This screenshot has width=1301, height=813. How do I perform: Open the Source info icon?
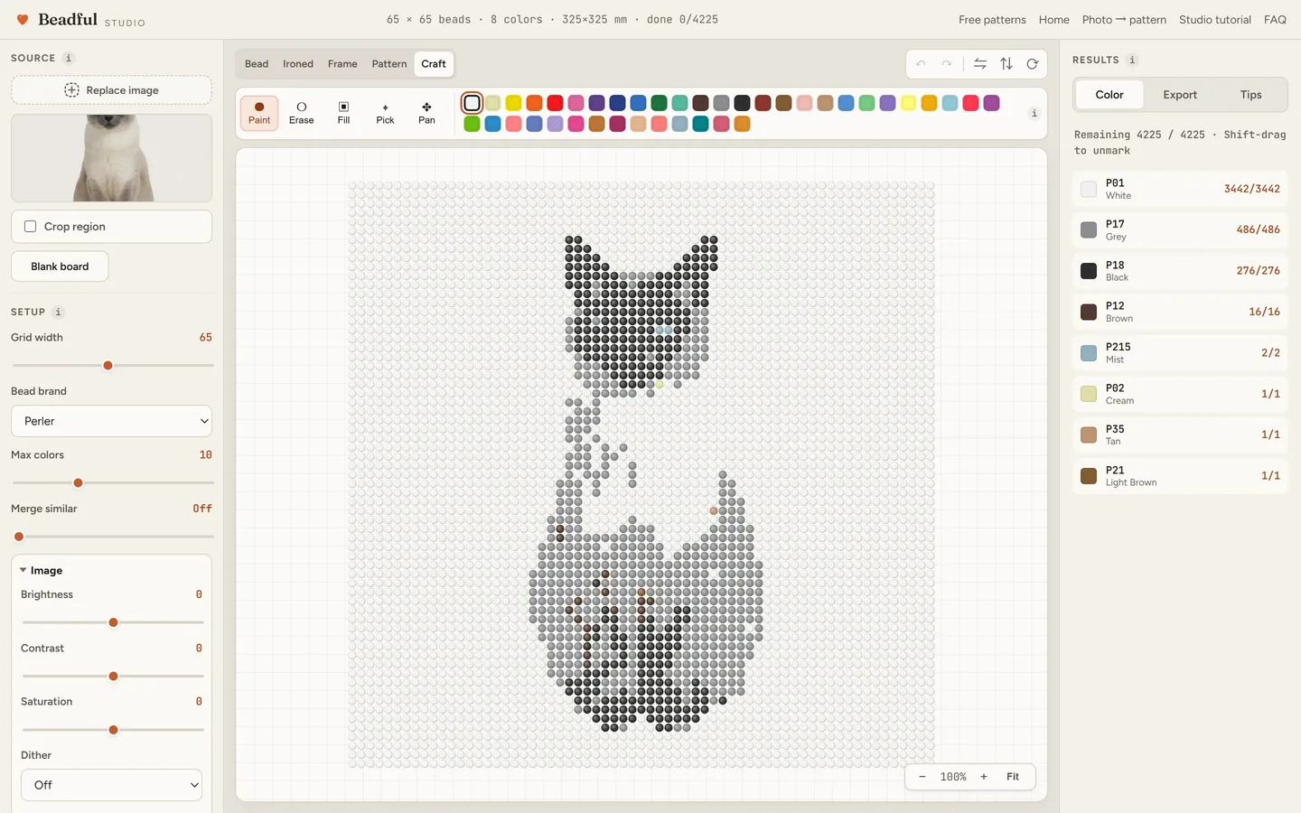(69, 58)
